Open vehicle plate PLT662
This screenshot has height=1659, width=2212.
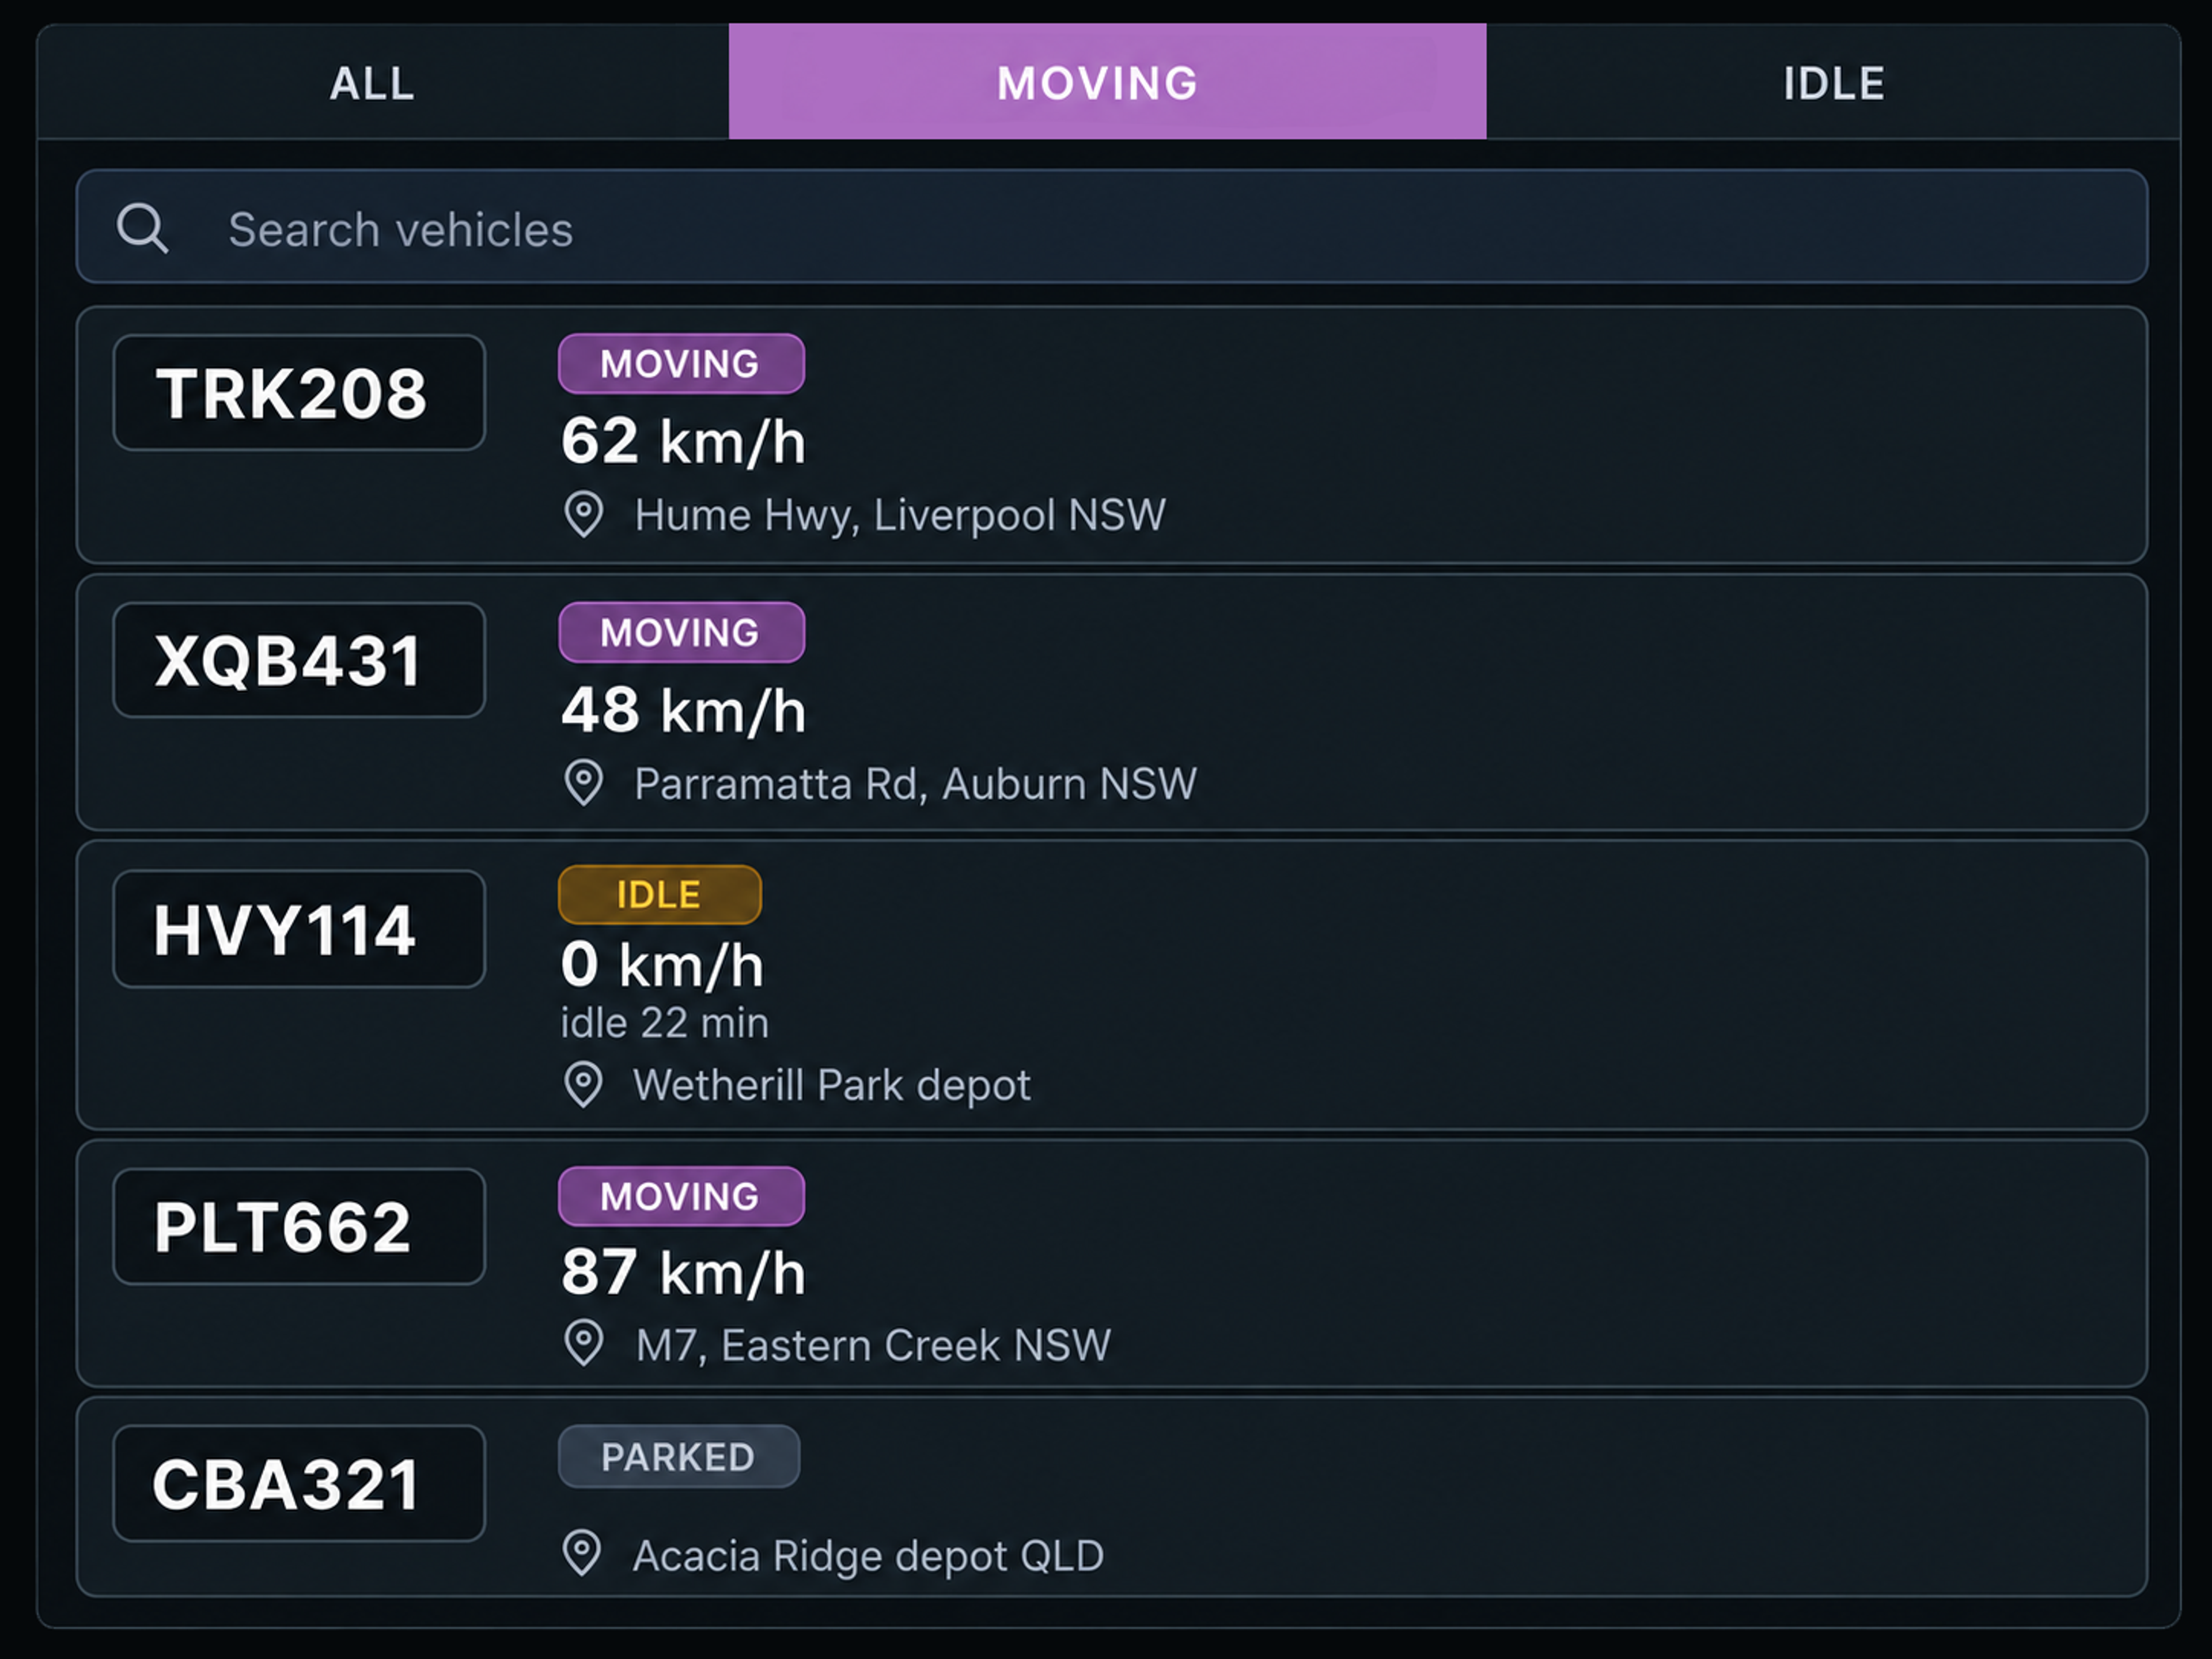tap(299, 1227)
